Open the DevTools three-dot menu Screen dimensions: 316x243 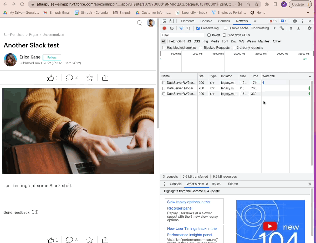[x=302, y=21]
